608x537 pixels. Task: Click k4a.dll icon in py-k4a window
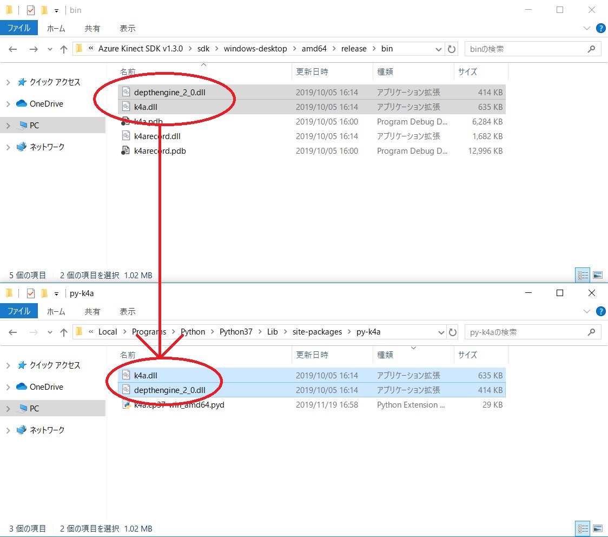125,375
